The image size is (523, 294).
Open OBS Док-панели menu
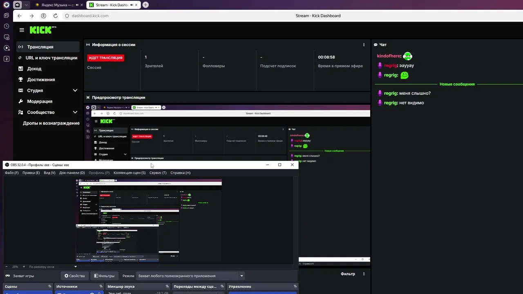72,173
